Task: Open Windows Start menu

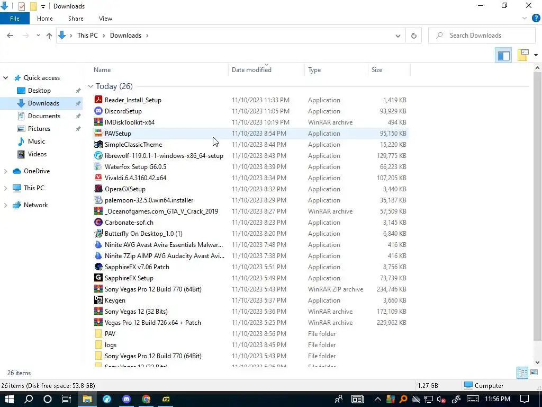Action: point(10,399)
